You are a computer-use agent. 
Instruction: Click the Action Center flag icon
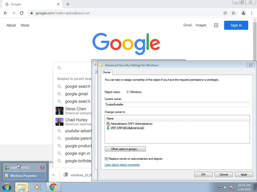click(232, 187)
